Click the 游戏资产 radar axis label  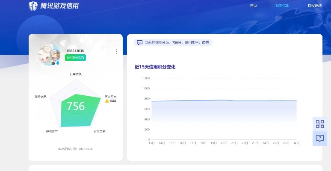(x=52, y=131)
